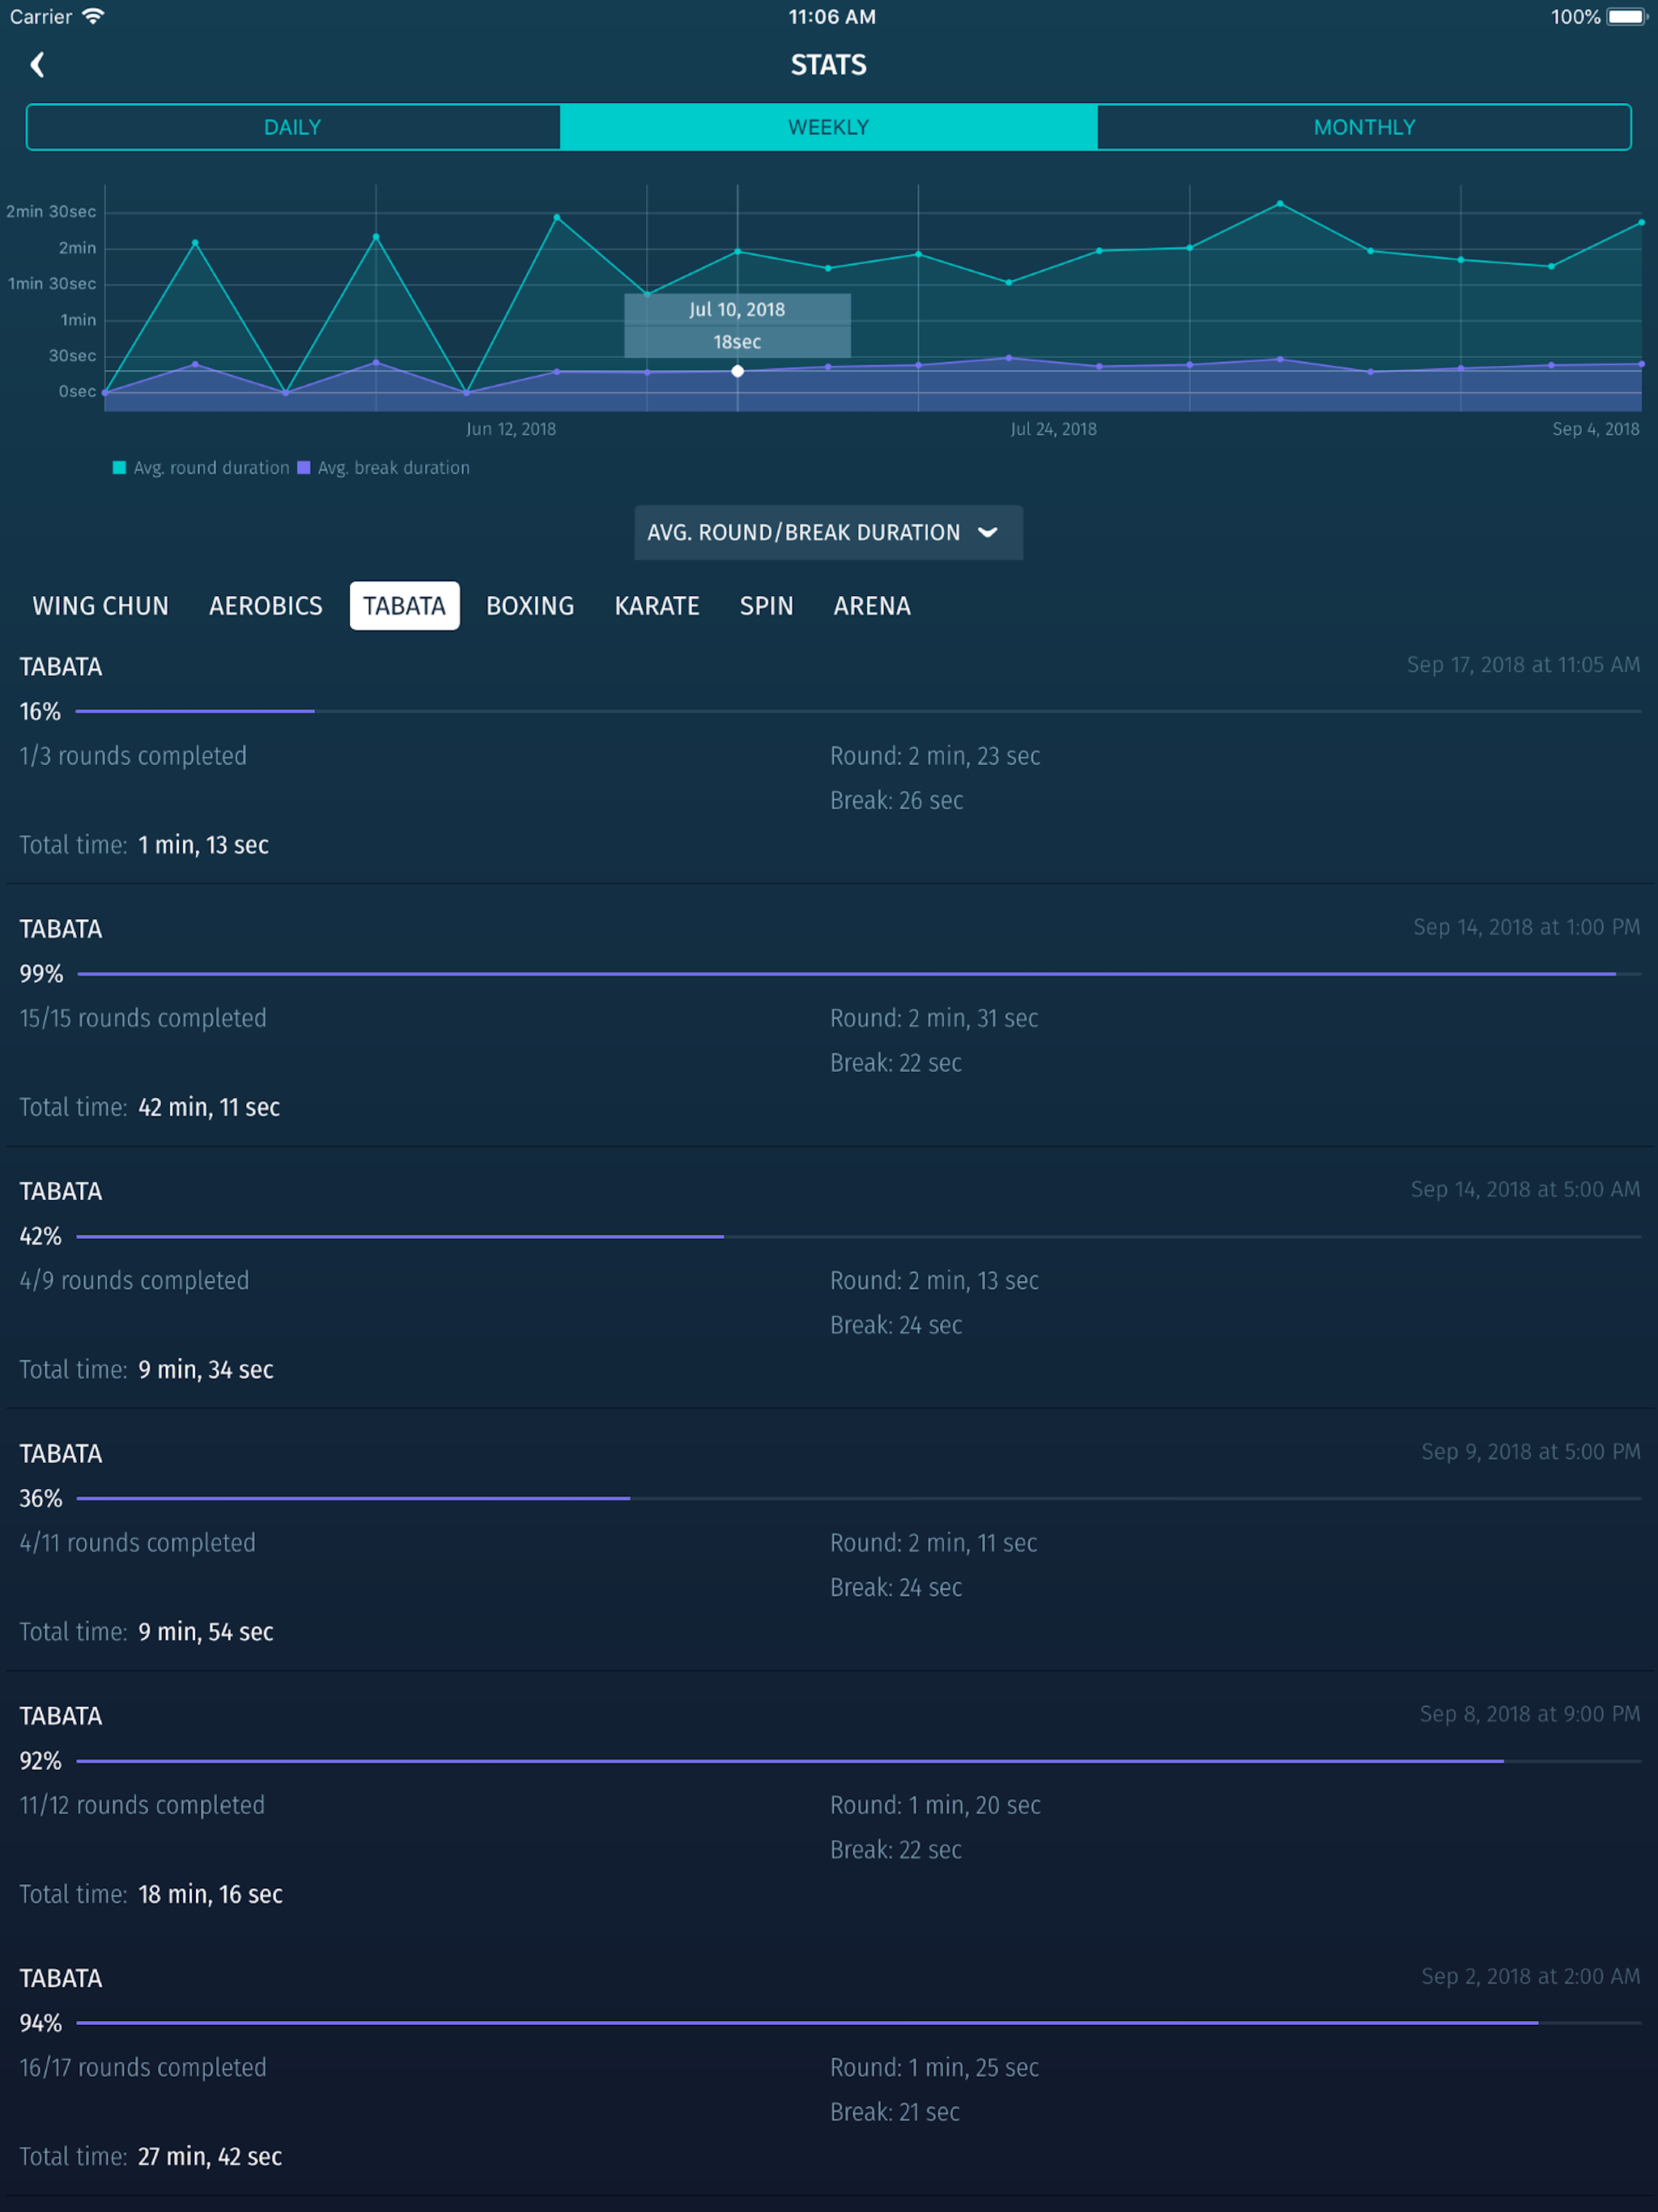Choose the Arena workout filter
The width and height of the screenshot is (1658, 2212).
click(x=872, y=606)
